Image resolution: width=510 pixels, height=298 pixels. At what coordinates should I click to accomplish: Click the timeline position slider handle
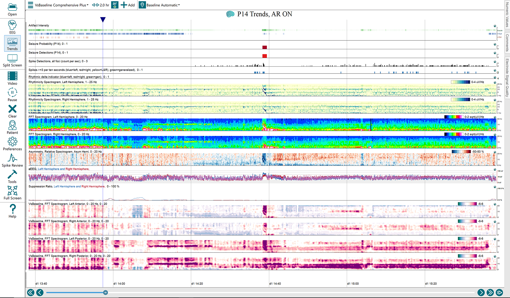point(105,292)
